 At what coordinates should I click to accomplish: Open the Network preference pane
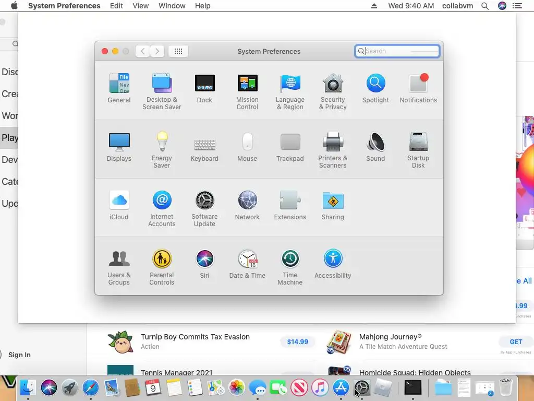pos(247,205)
